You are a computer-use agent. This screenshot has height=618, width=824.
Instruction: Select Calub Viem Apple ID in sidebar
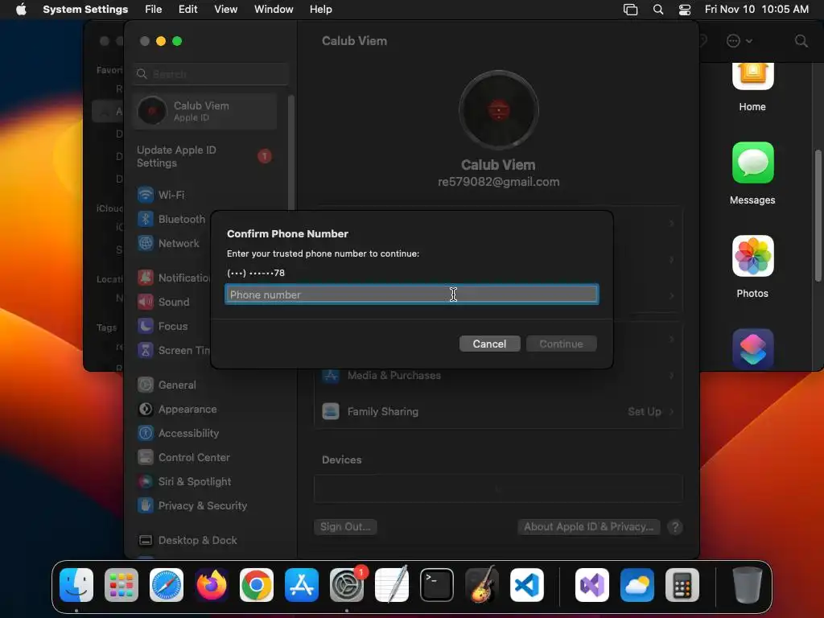click(x=205, y=111)
